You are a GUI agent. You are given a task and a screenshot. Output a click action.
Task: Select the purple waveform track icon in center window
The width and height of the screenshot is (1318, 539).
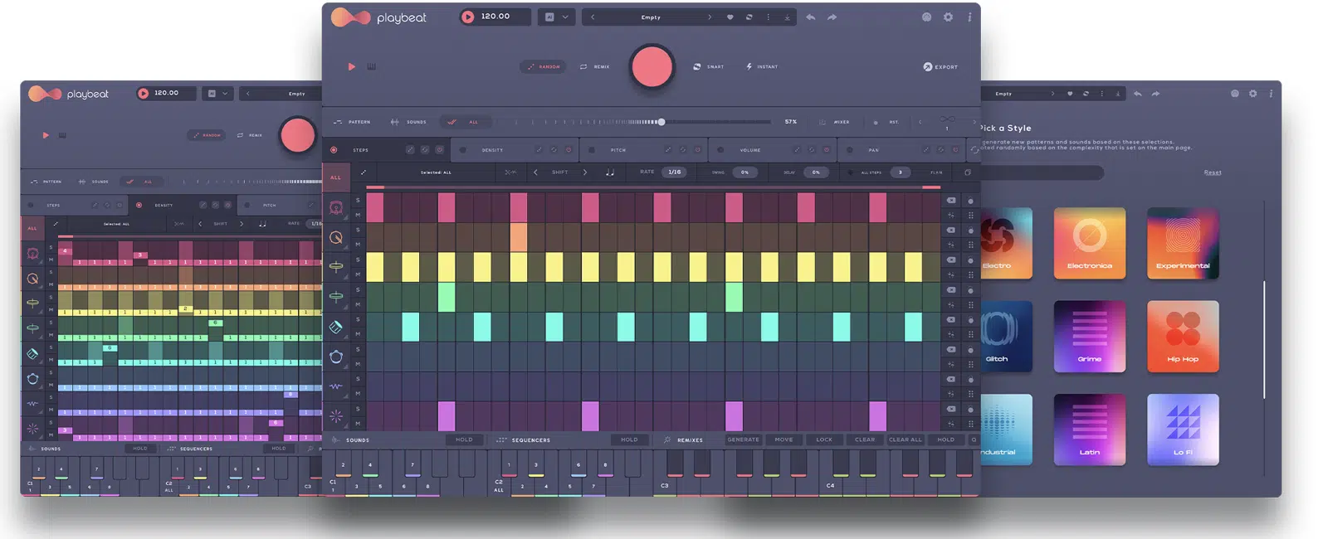(336, 386)
